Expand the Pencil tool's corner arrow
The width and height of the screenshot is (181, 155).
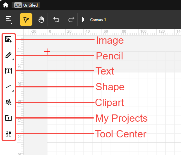click(13, 59)
